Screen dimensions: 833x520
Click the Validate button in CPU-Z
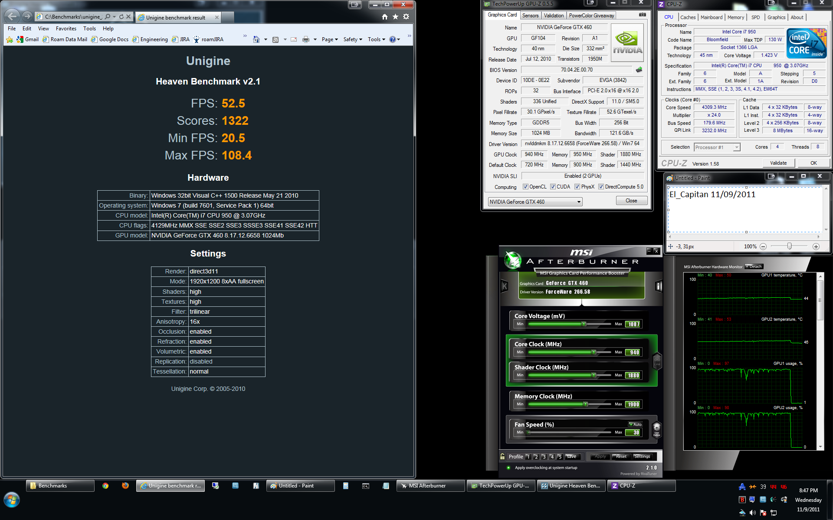coord(778,163)
